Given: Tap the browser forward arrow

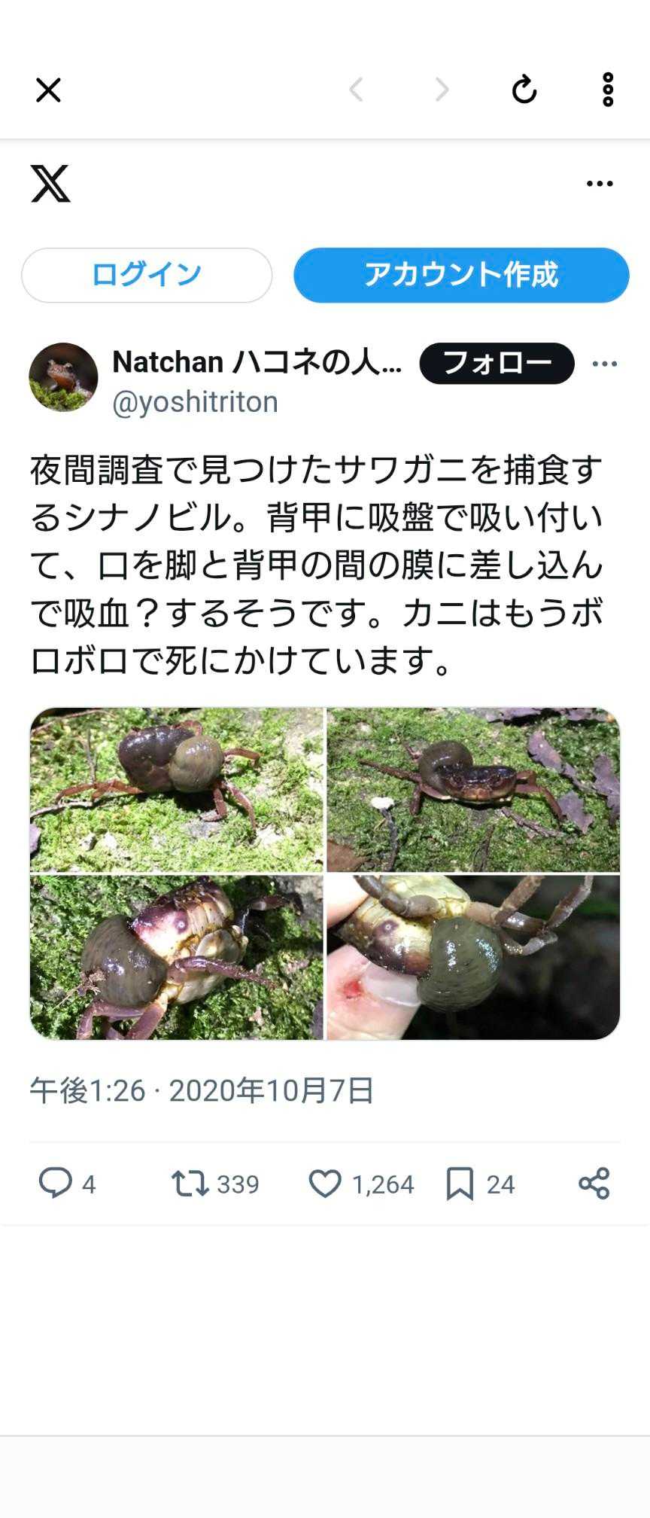Looking at the screenshot, I should [x=442, y=90].
